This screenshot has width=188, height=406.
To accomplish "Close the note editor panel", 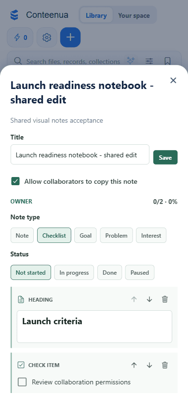I will (x=173, y=80).
